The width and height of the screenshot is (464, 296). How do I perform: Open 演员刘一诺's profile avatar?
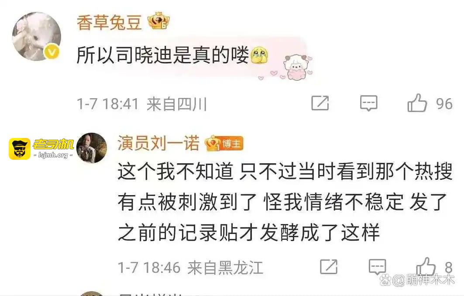point(91,148)
